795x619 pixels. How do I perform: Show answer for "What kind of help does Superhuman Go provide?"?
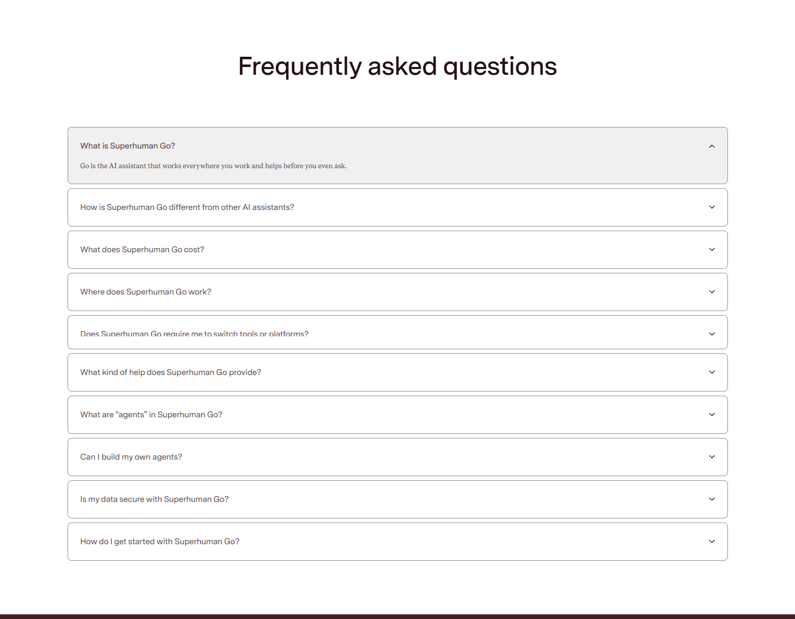397,372
